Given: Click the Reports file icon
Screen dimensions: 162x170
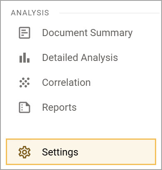Looking at the screenshot, I should pyautogui.click(x=25, y=107).
